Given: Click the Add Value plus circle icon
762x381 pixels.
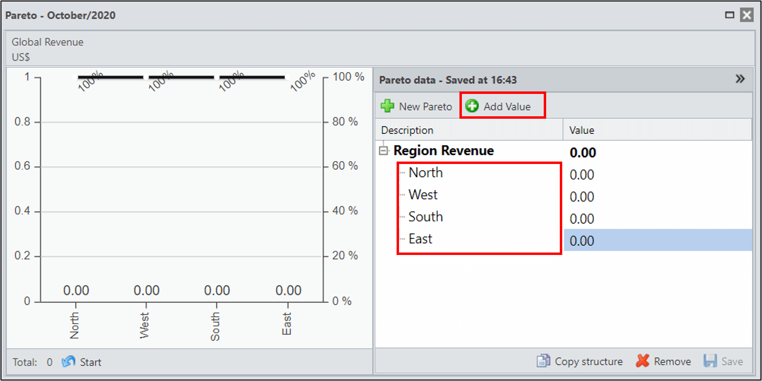Looking at the screenshot, I should coord(472,106).
